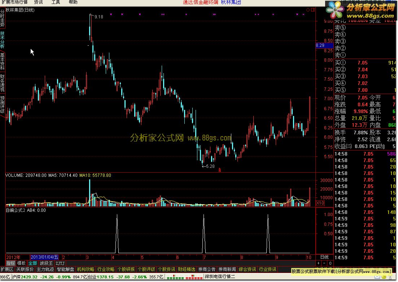Click the MA10: 55778.80 readout
The width and height of the screenshot is (398, 282).
click(95, 175)
